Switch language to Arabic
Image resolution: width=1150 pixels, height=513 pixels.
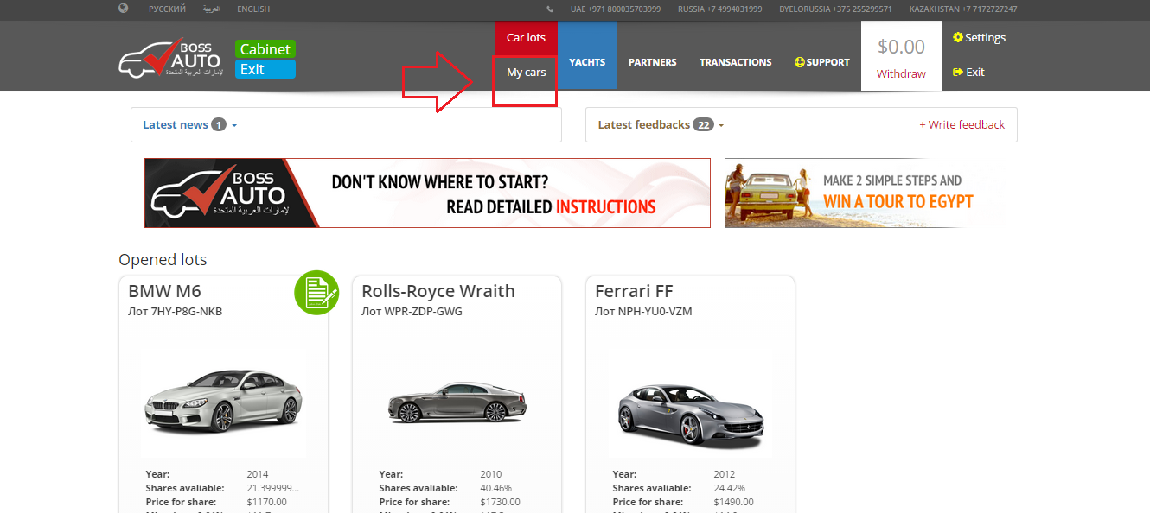click(211, 9)
